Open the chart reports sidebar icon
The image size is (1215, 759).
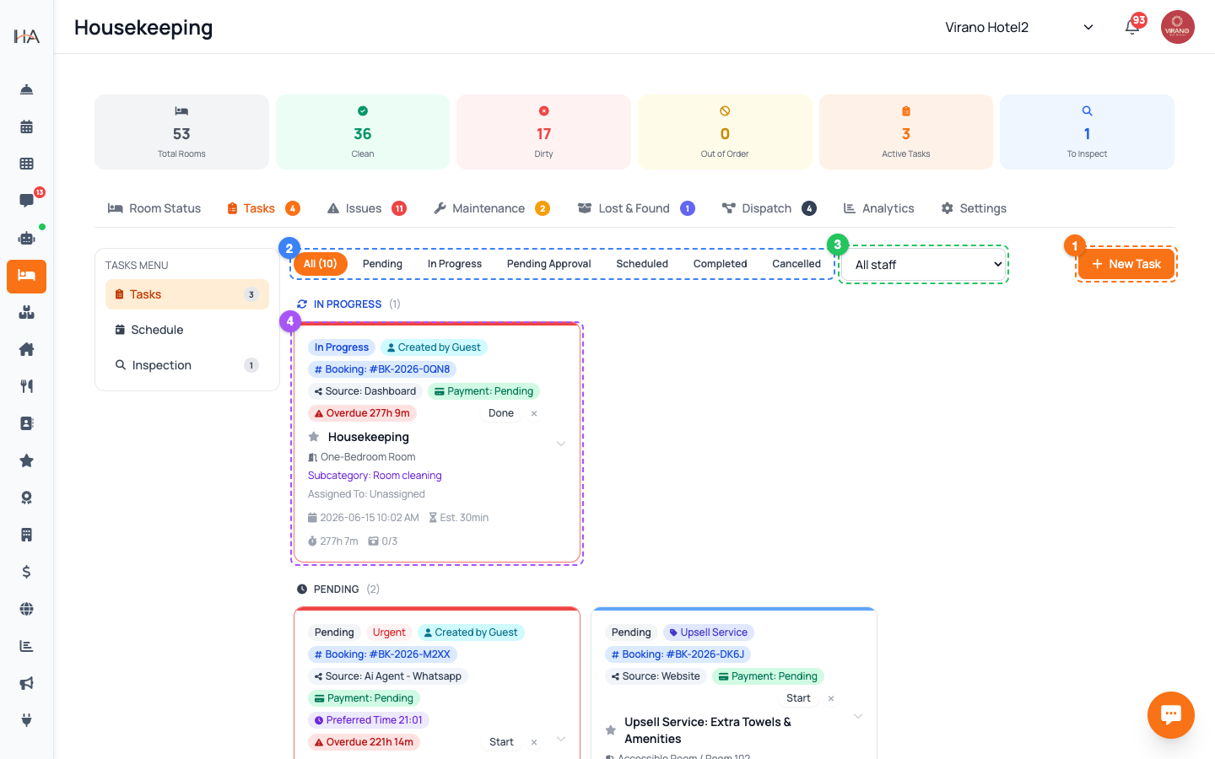coord(26,646)
